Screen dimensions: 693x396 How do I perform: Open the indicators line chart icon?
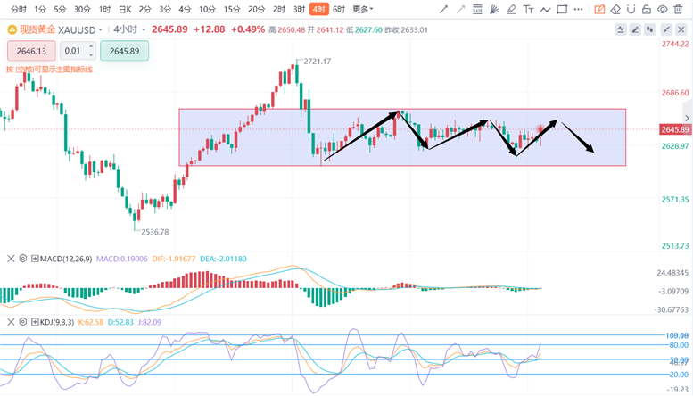point(621,29)
